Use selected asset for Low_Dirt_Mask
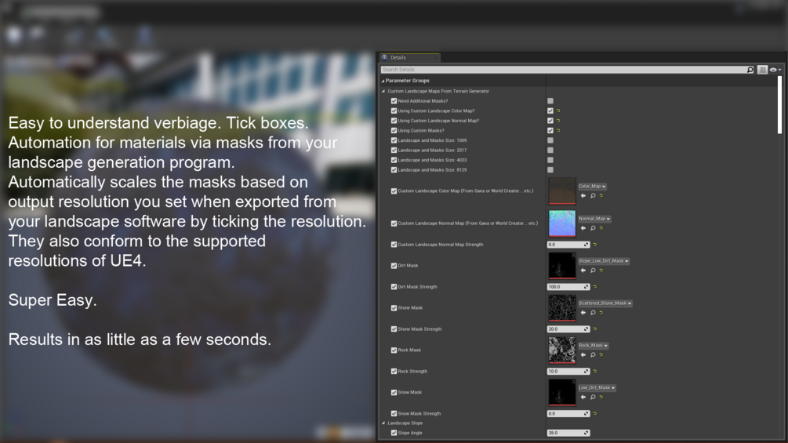Screen dimensions: 788x443 click(x=583, y=397)
